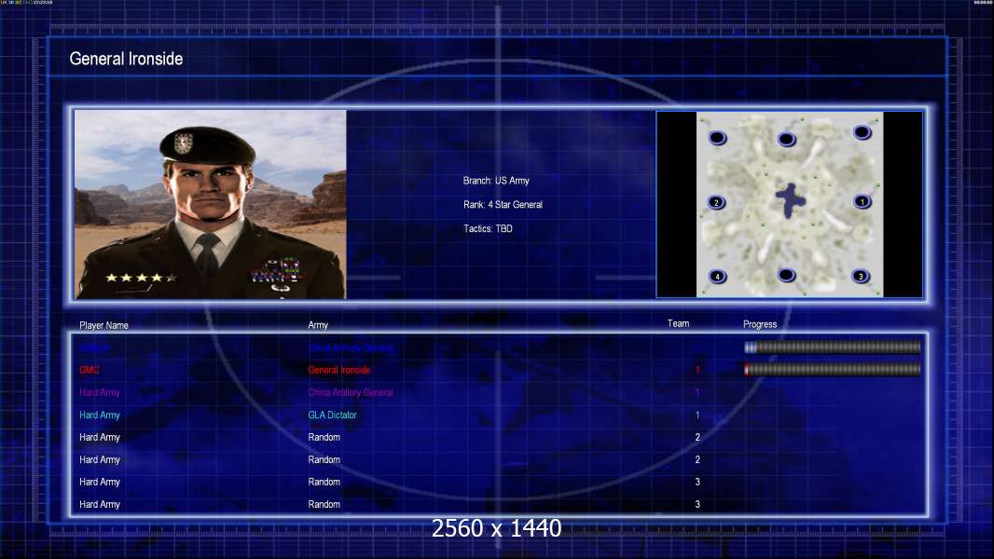Click the red 'General Ironside' army entry

339,370
